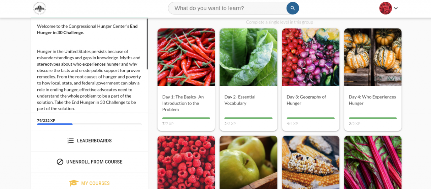Click the blue search magnifier button
Screen dimensions: 431x189
point(293,8)
